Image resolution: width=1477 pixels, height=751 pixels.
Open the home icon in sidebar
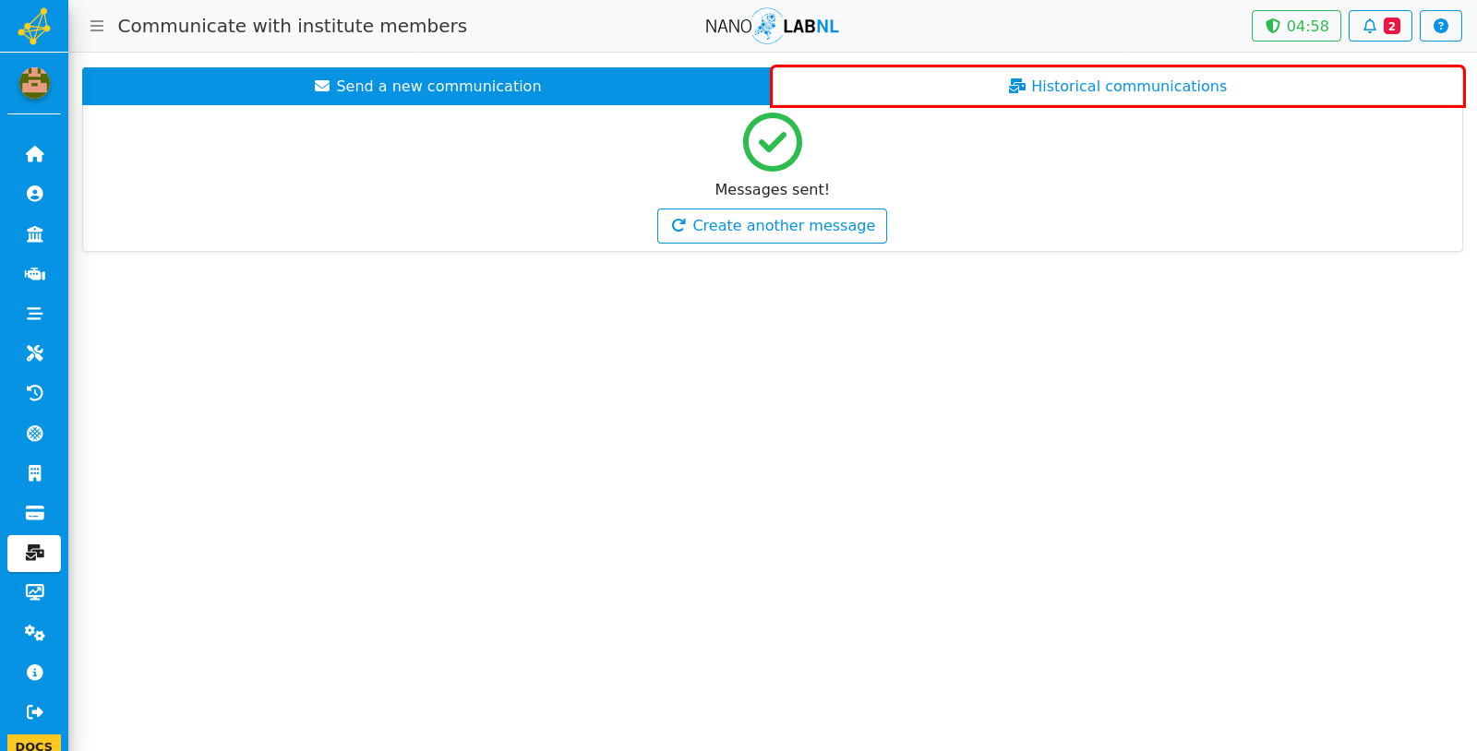point(34,154)
